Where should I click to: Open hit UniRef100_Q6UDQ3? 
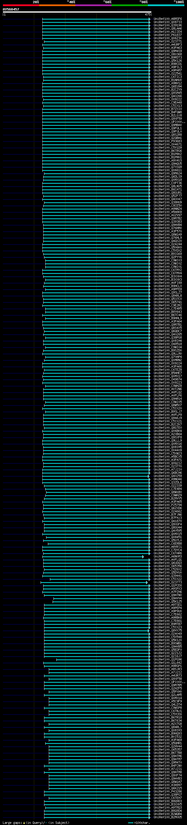coord(167,563)
